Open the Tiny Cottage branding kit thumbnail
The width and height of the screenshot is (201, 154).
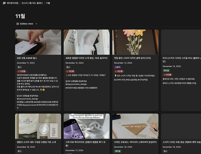coord(38,126)
